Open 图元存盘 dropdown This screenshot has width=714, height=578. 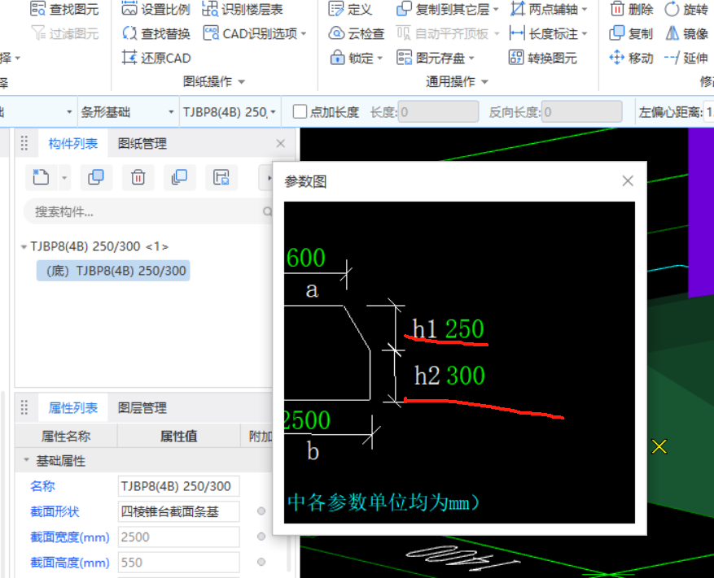[x=471, y=59]
